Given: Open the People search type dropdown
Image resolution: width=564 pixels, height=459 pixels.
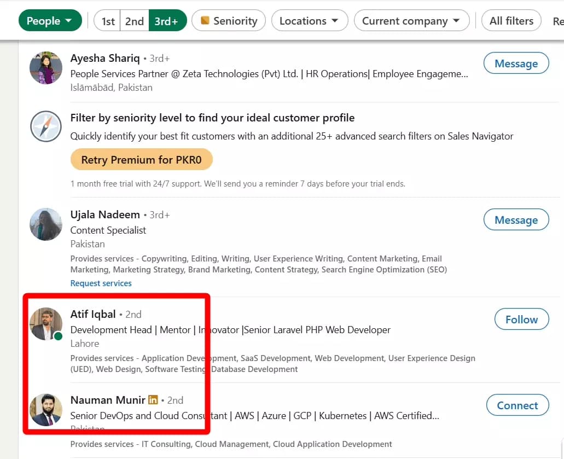Looking at the screenshot, I should coord(50,20).
